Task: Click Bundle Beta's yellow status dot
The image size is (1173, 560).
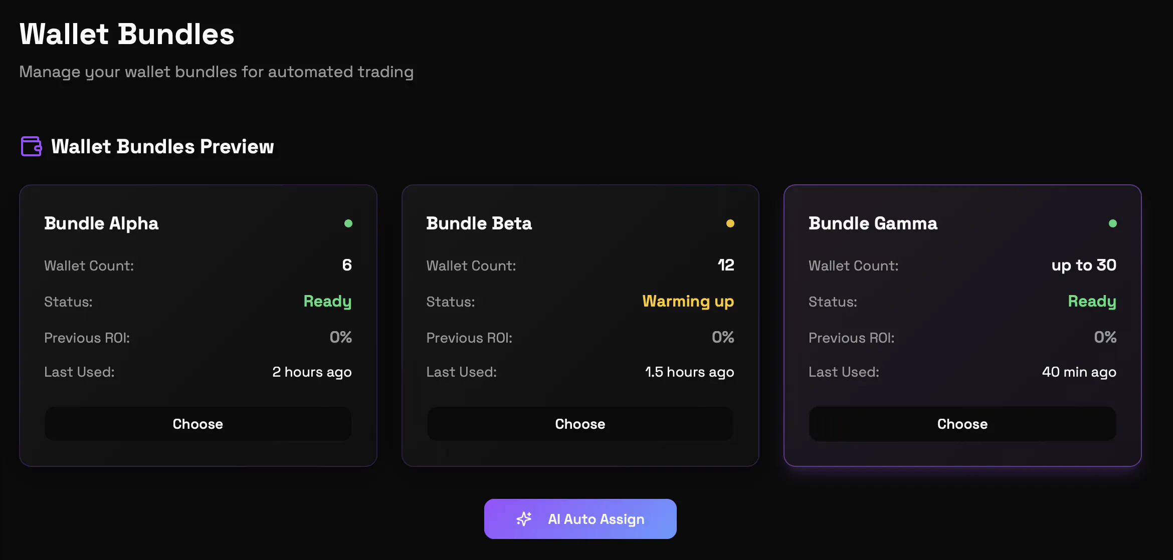Action: point(730,223)
